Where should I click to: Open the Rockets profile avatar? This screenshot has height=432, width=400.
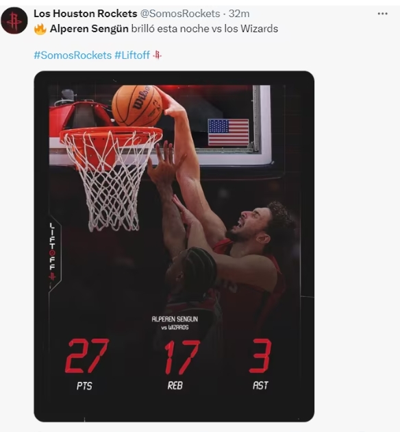coord(14,21)
